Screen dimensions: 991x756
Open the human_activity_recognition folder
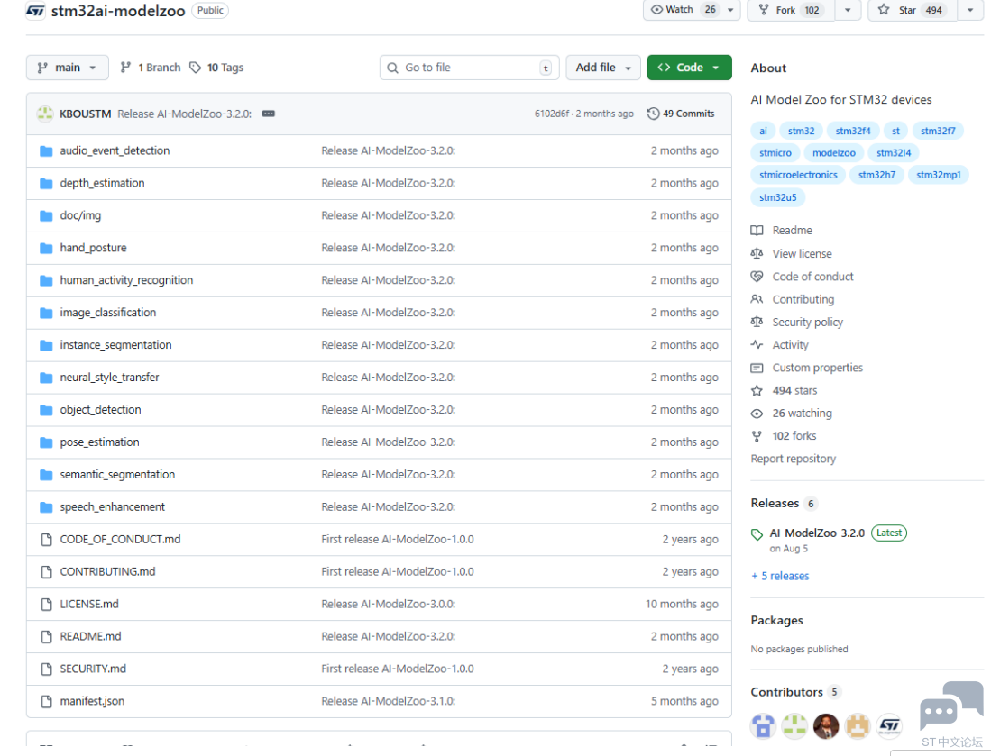coord(126,280)
